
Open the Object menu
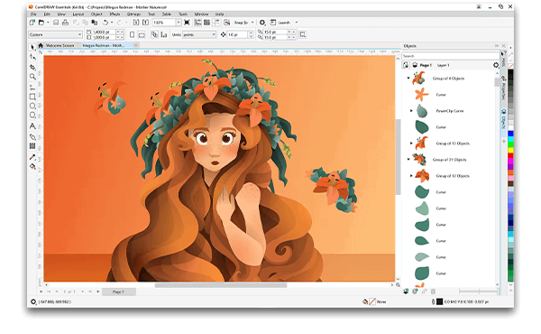click(96, 14)
